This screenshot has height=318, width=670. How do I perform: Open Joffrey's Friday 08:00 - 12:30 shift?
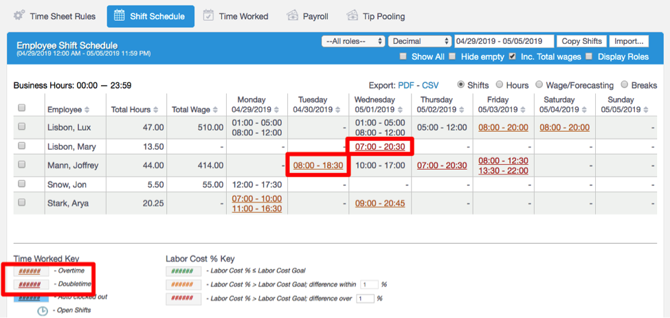coord(503,161)
